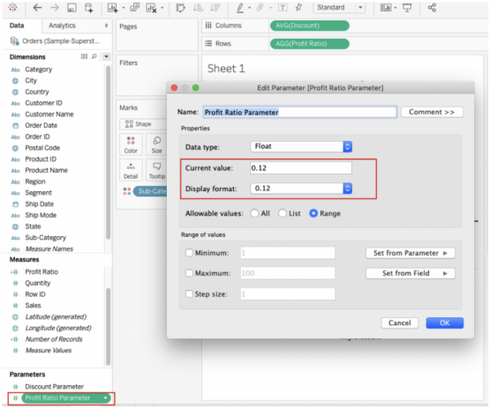This screenshot has height=408, width=489.
Task: Click the Back arrow in toolbar
Action: coord(37,8)
